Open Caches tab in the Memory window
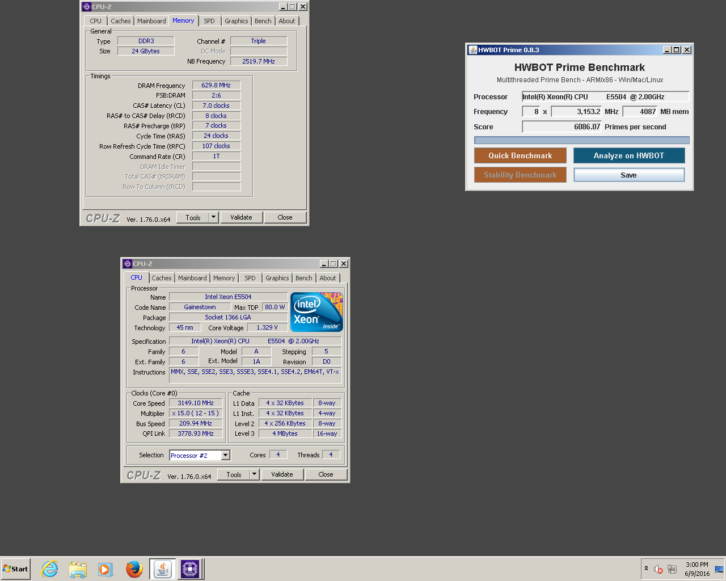726x581 pixels. pos(121,21)
